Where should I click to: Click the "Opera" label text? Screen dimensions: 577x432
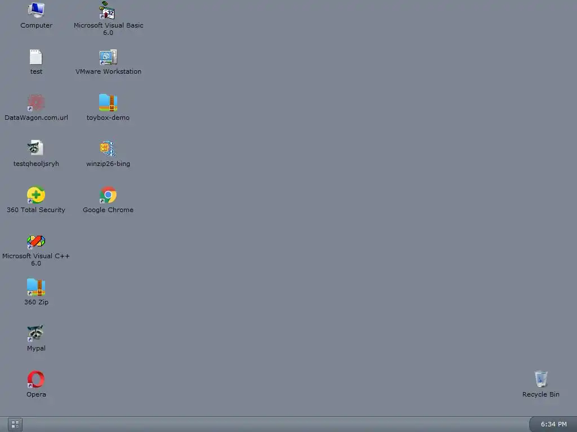pyautogui.click(x=36, y=394)
